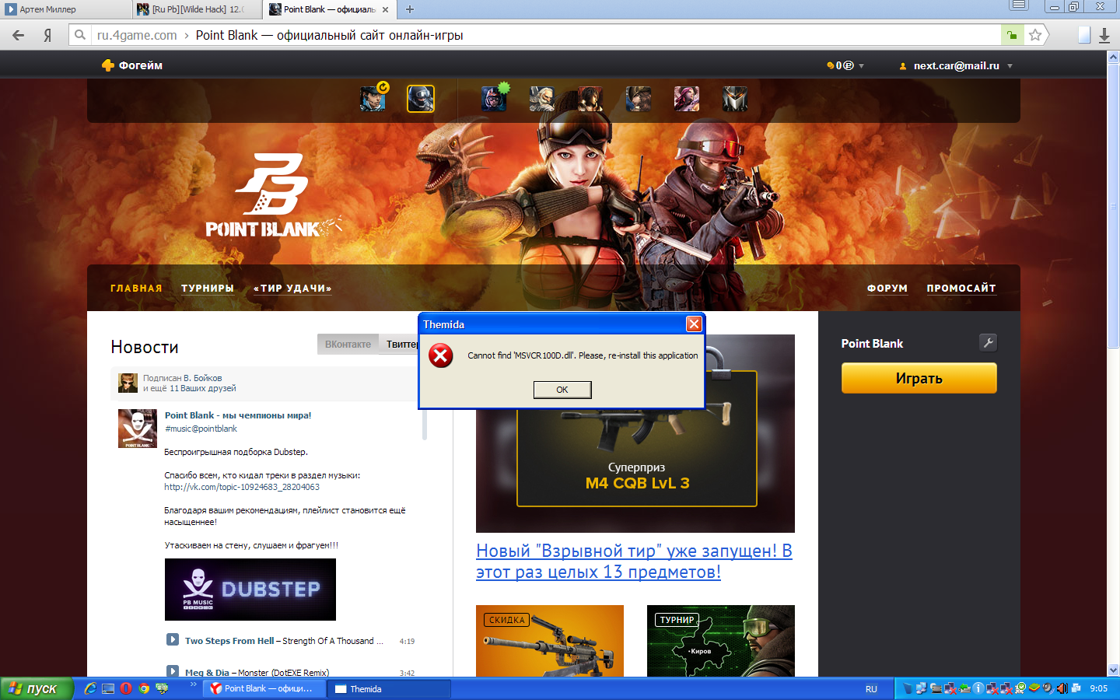Open a new browser tab
This screenshot has width=1120, height=700.
coord(410,9)
